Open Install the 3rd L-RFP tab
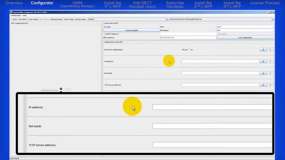285x160 pixels. point(232,5)
